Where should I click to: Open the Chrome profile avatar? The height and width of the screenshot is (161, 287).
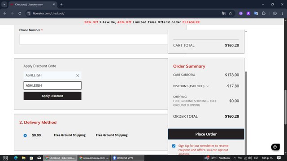[x=275, y=13]
